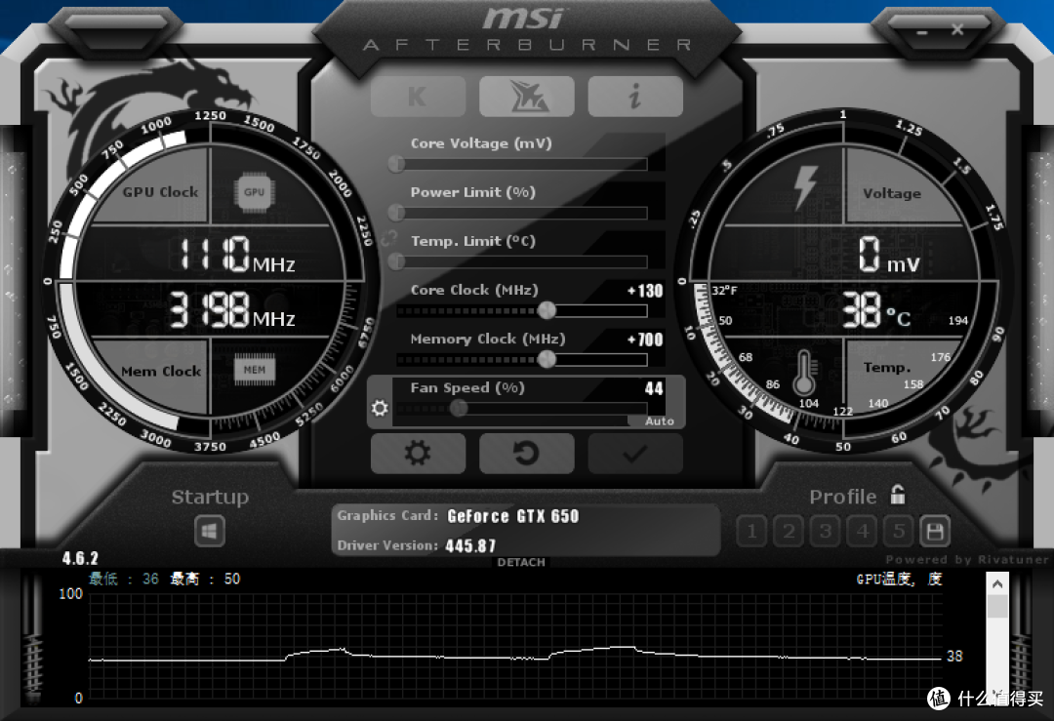The image size is (1054, 721).
Task: Click the Core Clock +130 value
Action: pyautogui.click(x=645, y=291)
